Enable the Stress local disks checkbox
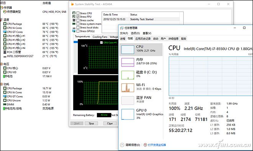The height and width of the screenshot is (151, 253). (78, 28)
